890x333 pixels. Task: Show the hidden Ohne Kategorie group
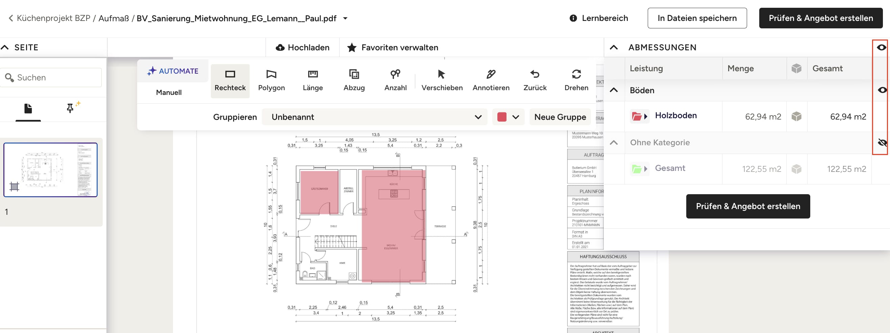click(x=882, y=142)
